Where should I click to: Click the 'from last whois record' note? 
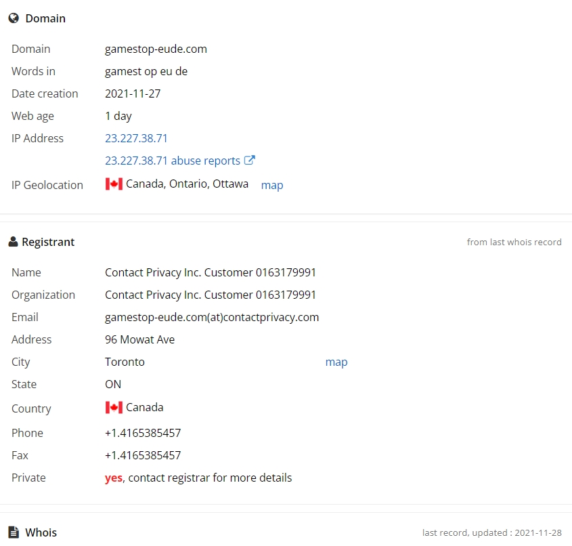coord(514,242)
